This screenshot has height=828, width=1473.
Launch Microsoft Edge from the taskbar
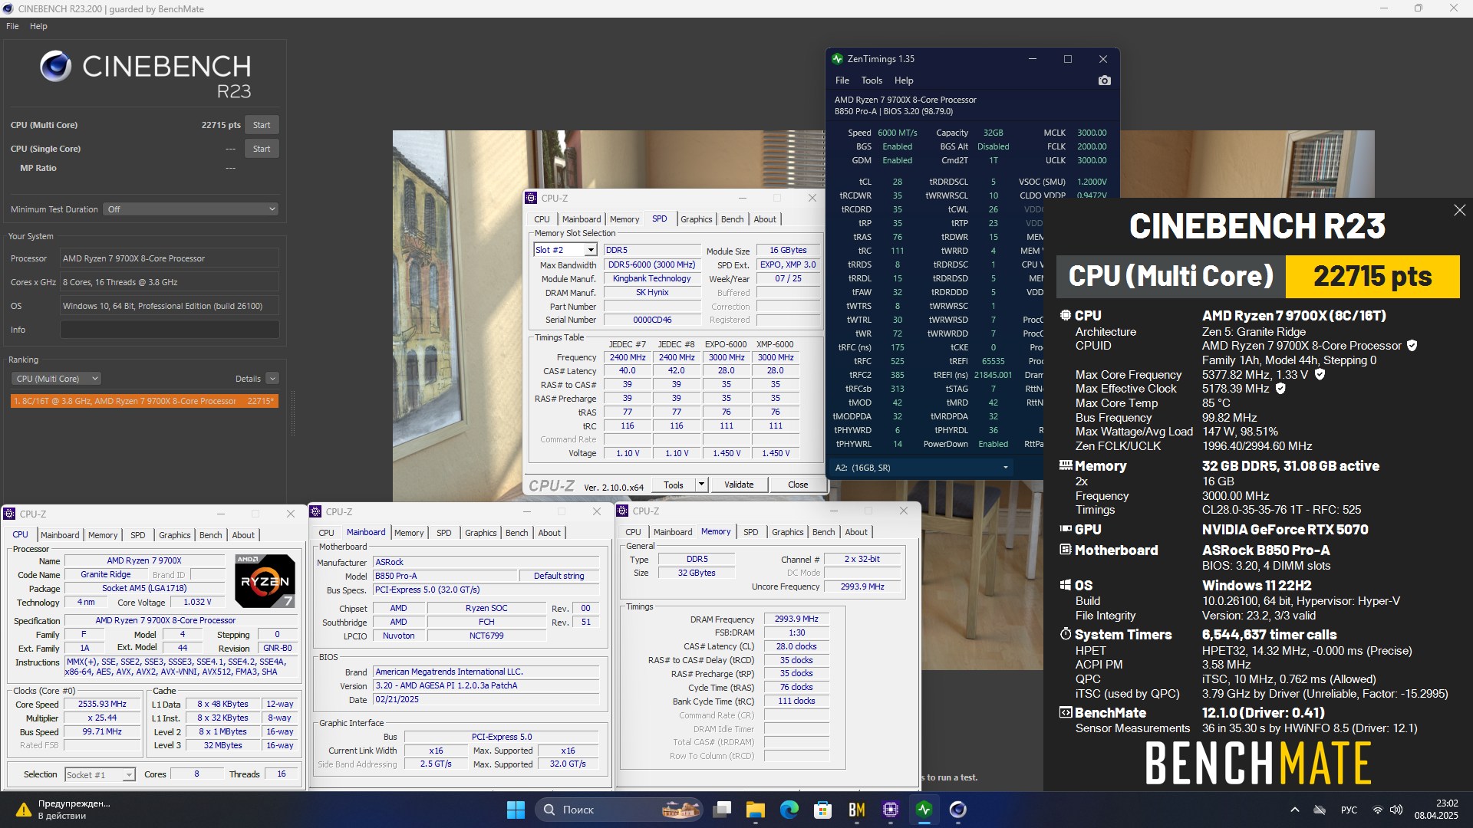coord(789,810)
